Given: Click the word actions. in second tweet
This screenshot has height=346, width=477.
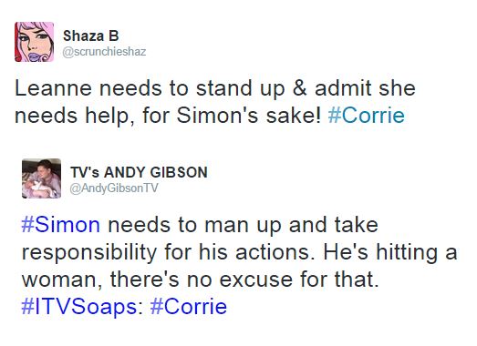Looking at the screenshot, I should tap(275, 252).
